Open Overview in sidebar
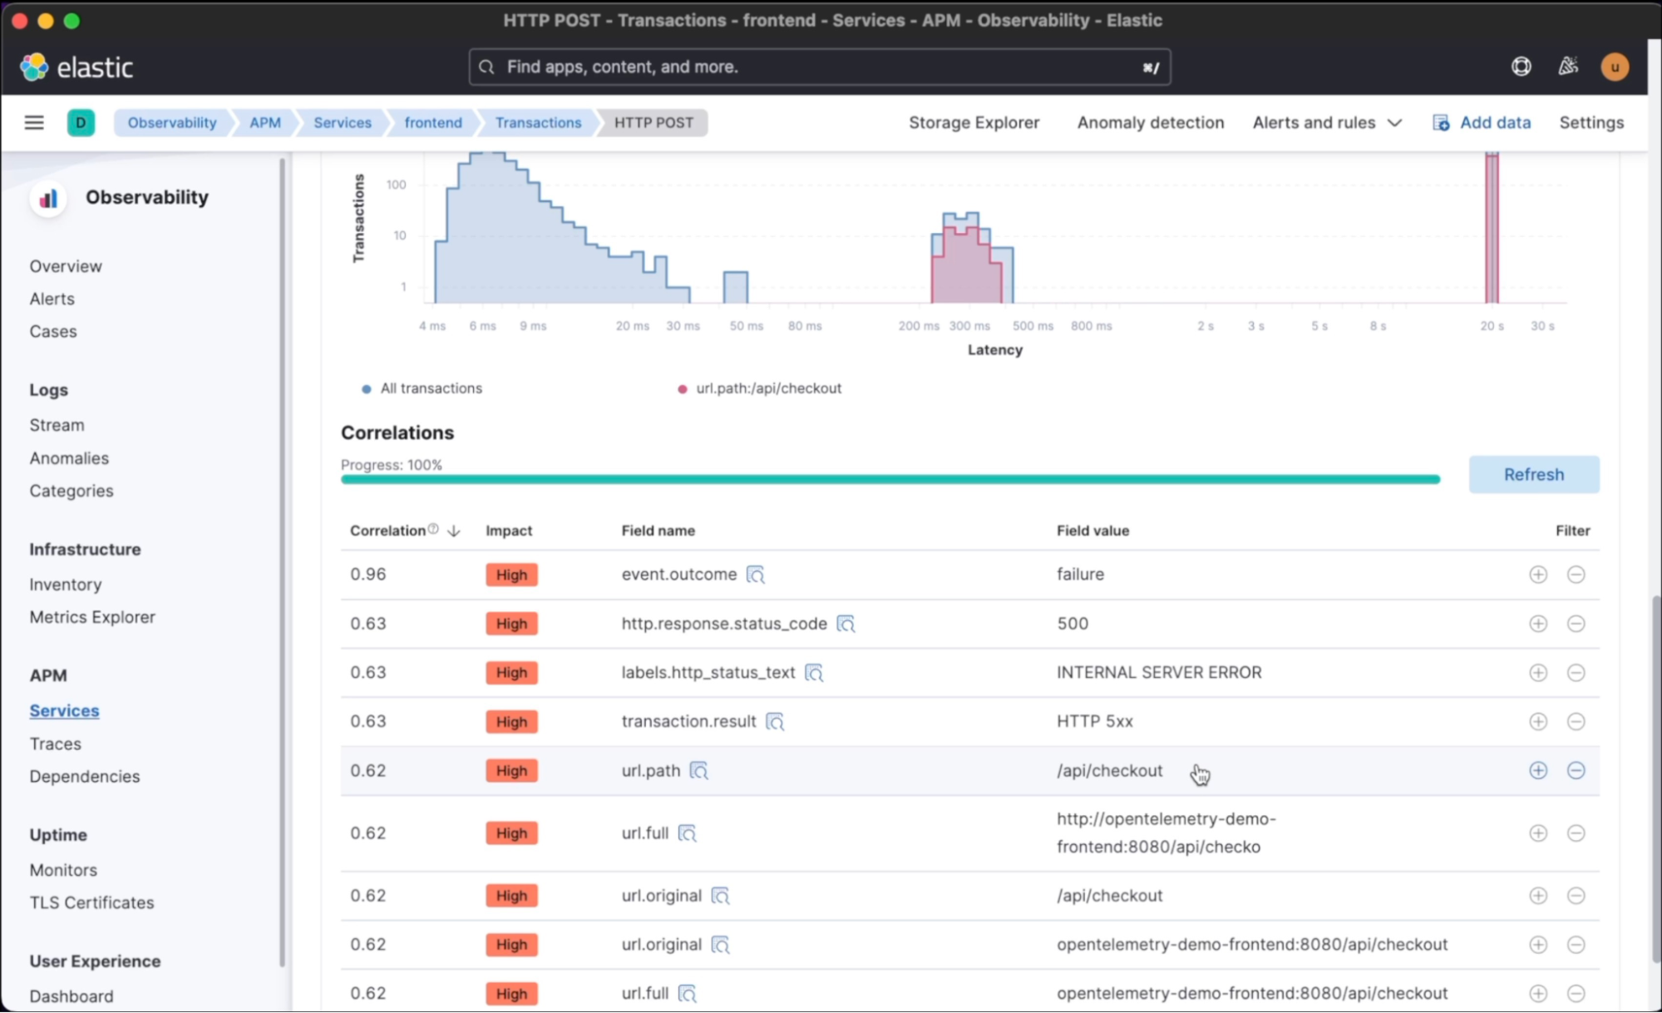Screen dimensions: 1662x1013 click(66, 266)
